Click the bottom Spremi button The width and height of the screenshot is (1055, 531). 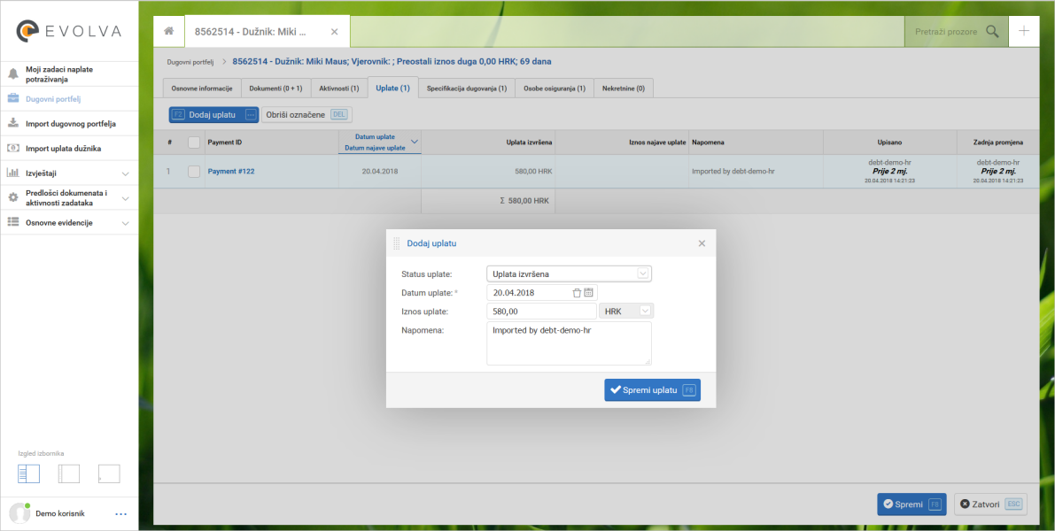(911, 504)
